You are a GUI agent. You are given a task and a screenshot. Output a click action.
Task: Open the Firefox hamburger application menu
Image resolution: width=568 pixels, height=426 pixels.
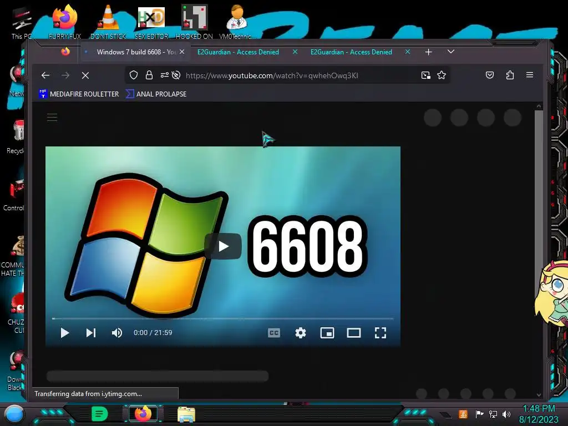click(530, 75)
